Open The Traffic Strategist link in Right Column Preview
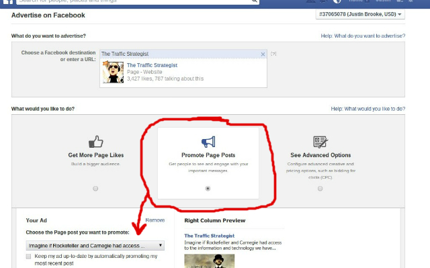 (209, 236)
